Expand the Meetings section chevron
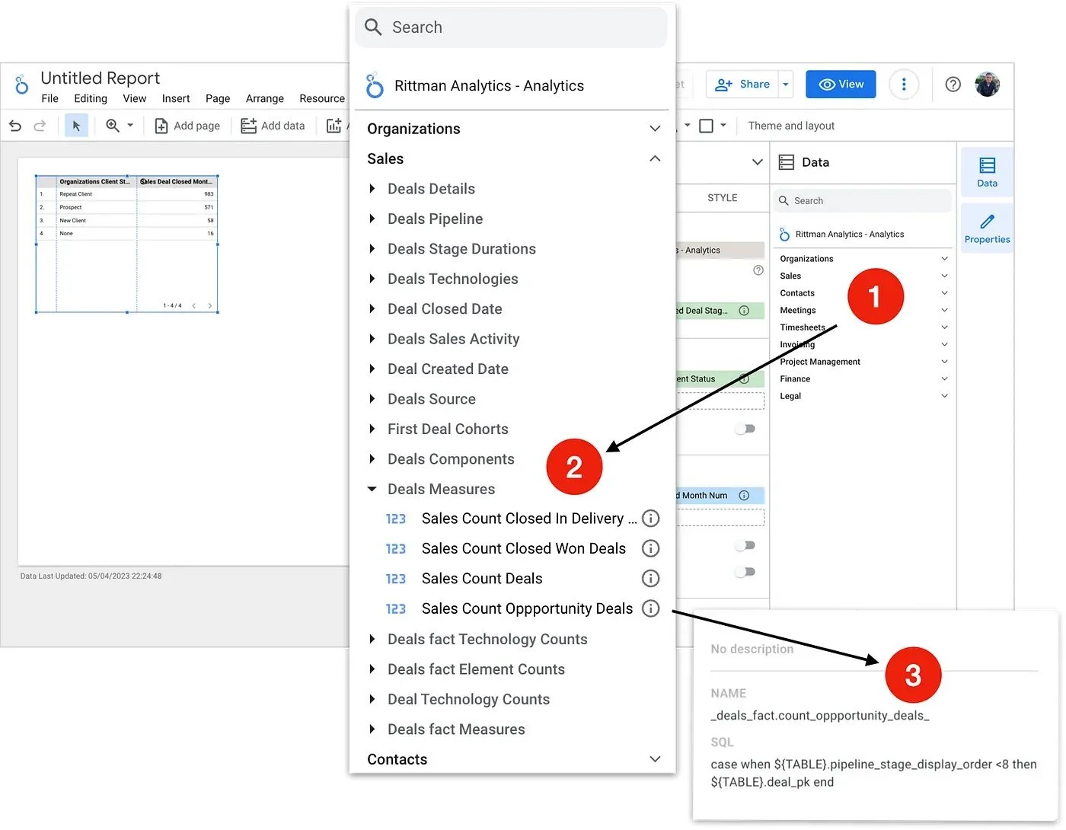 944,310
